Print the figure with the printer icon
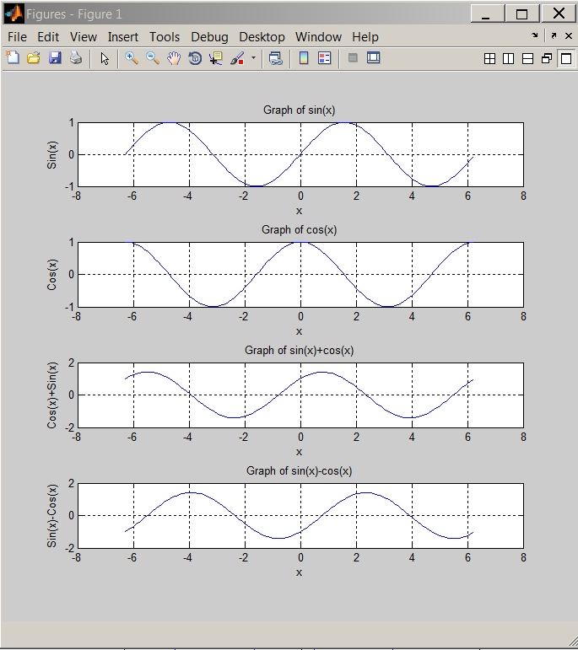The width and height of the screenshot is (578, 650). coord(76,58)
